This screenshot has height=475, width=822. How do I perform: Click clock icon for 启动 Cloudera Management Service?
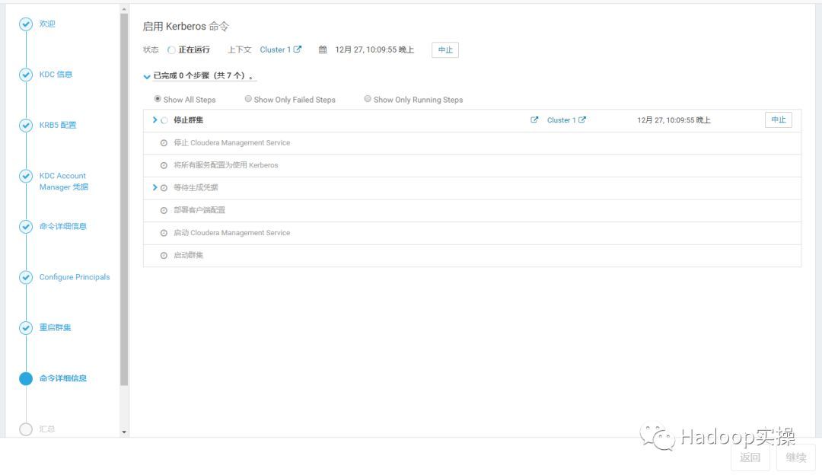164,233
